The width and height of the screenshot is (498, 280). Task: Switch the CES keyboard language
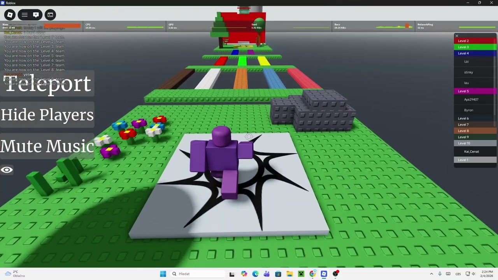tap(458, 274)
